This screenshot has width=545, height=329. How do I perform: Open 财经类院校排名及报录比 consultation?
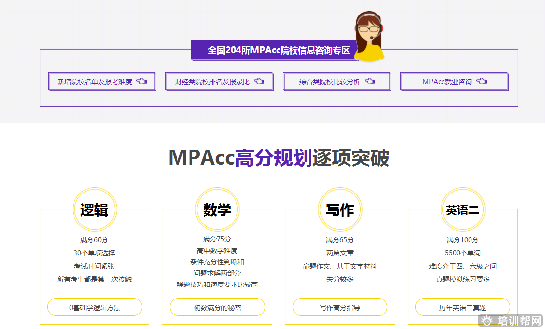tap(212, 82)
